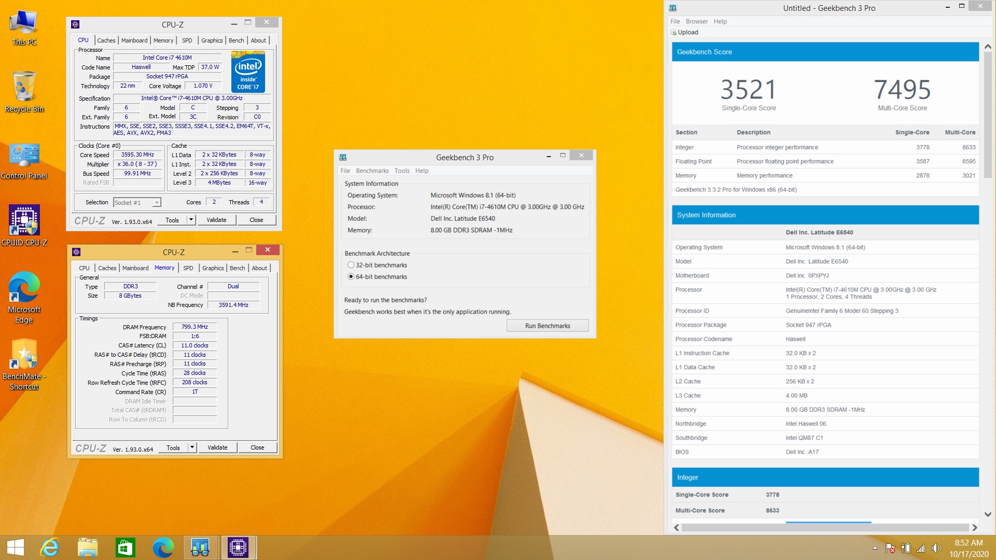Open the Windows Start button
This screenshot has height=560, width=996.
click(16, 548)
